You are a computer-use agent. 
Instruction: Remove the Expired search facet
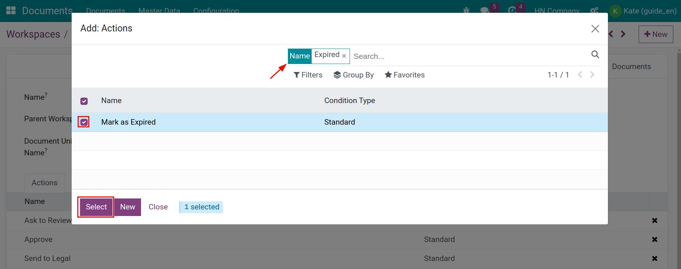[x=344, y=56]
